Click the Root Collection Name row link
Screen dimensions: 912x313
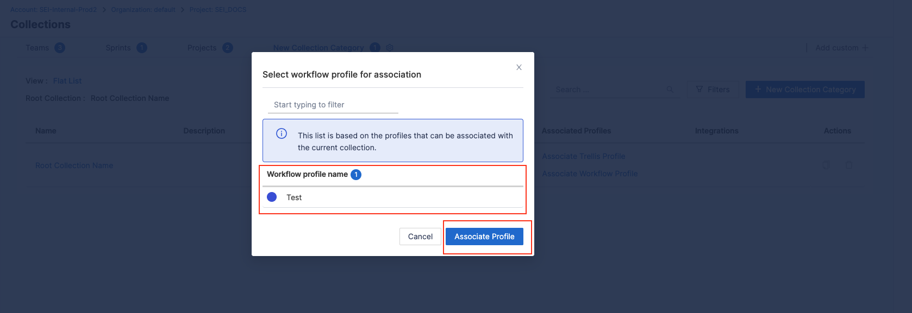(x=74, y=165)
